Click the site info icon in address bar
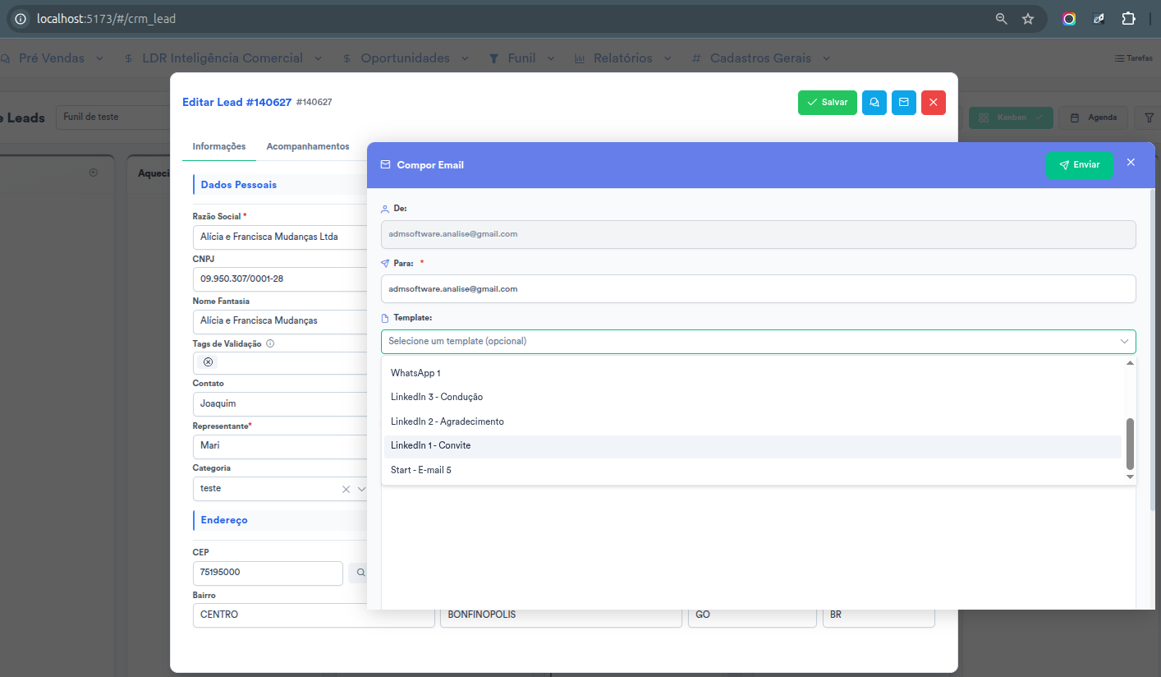Image resolution: width=1161 pixels, height=677 pixels. click(x=21, y=18)
